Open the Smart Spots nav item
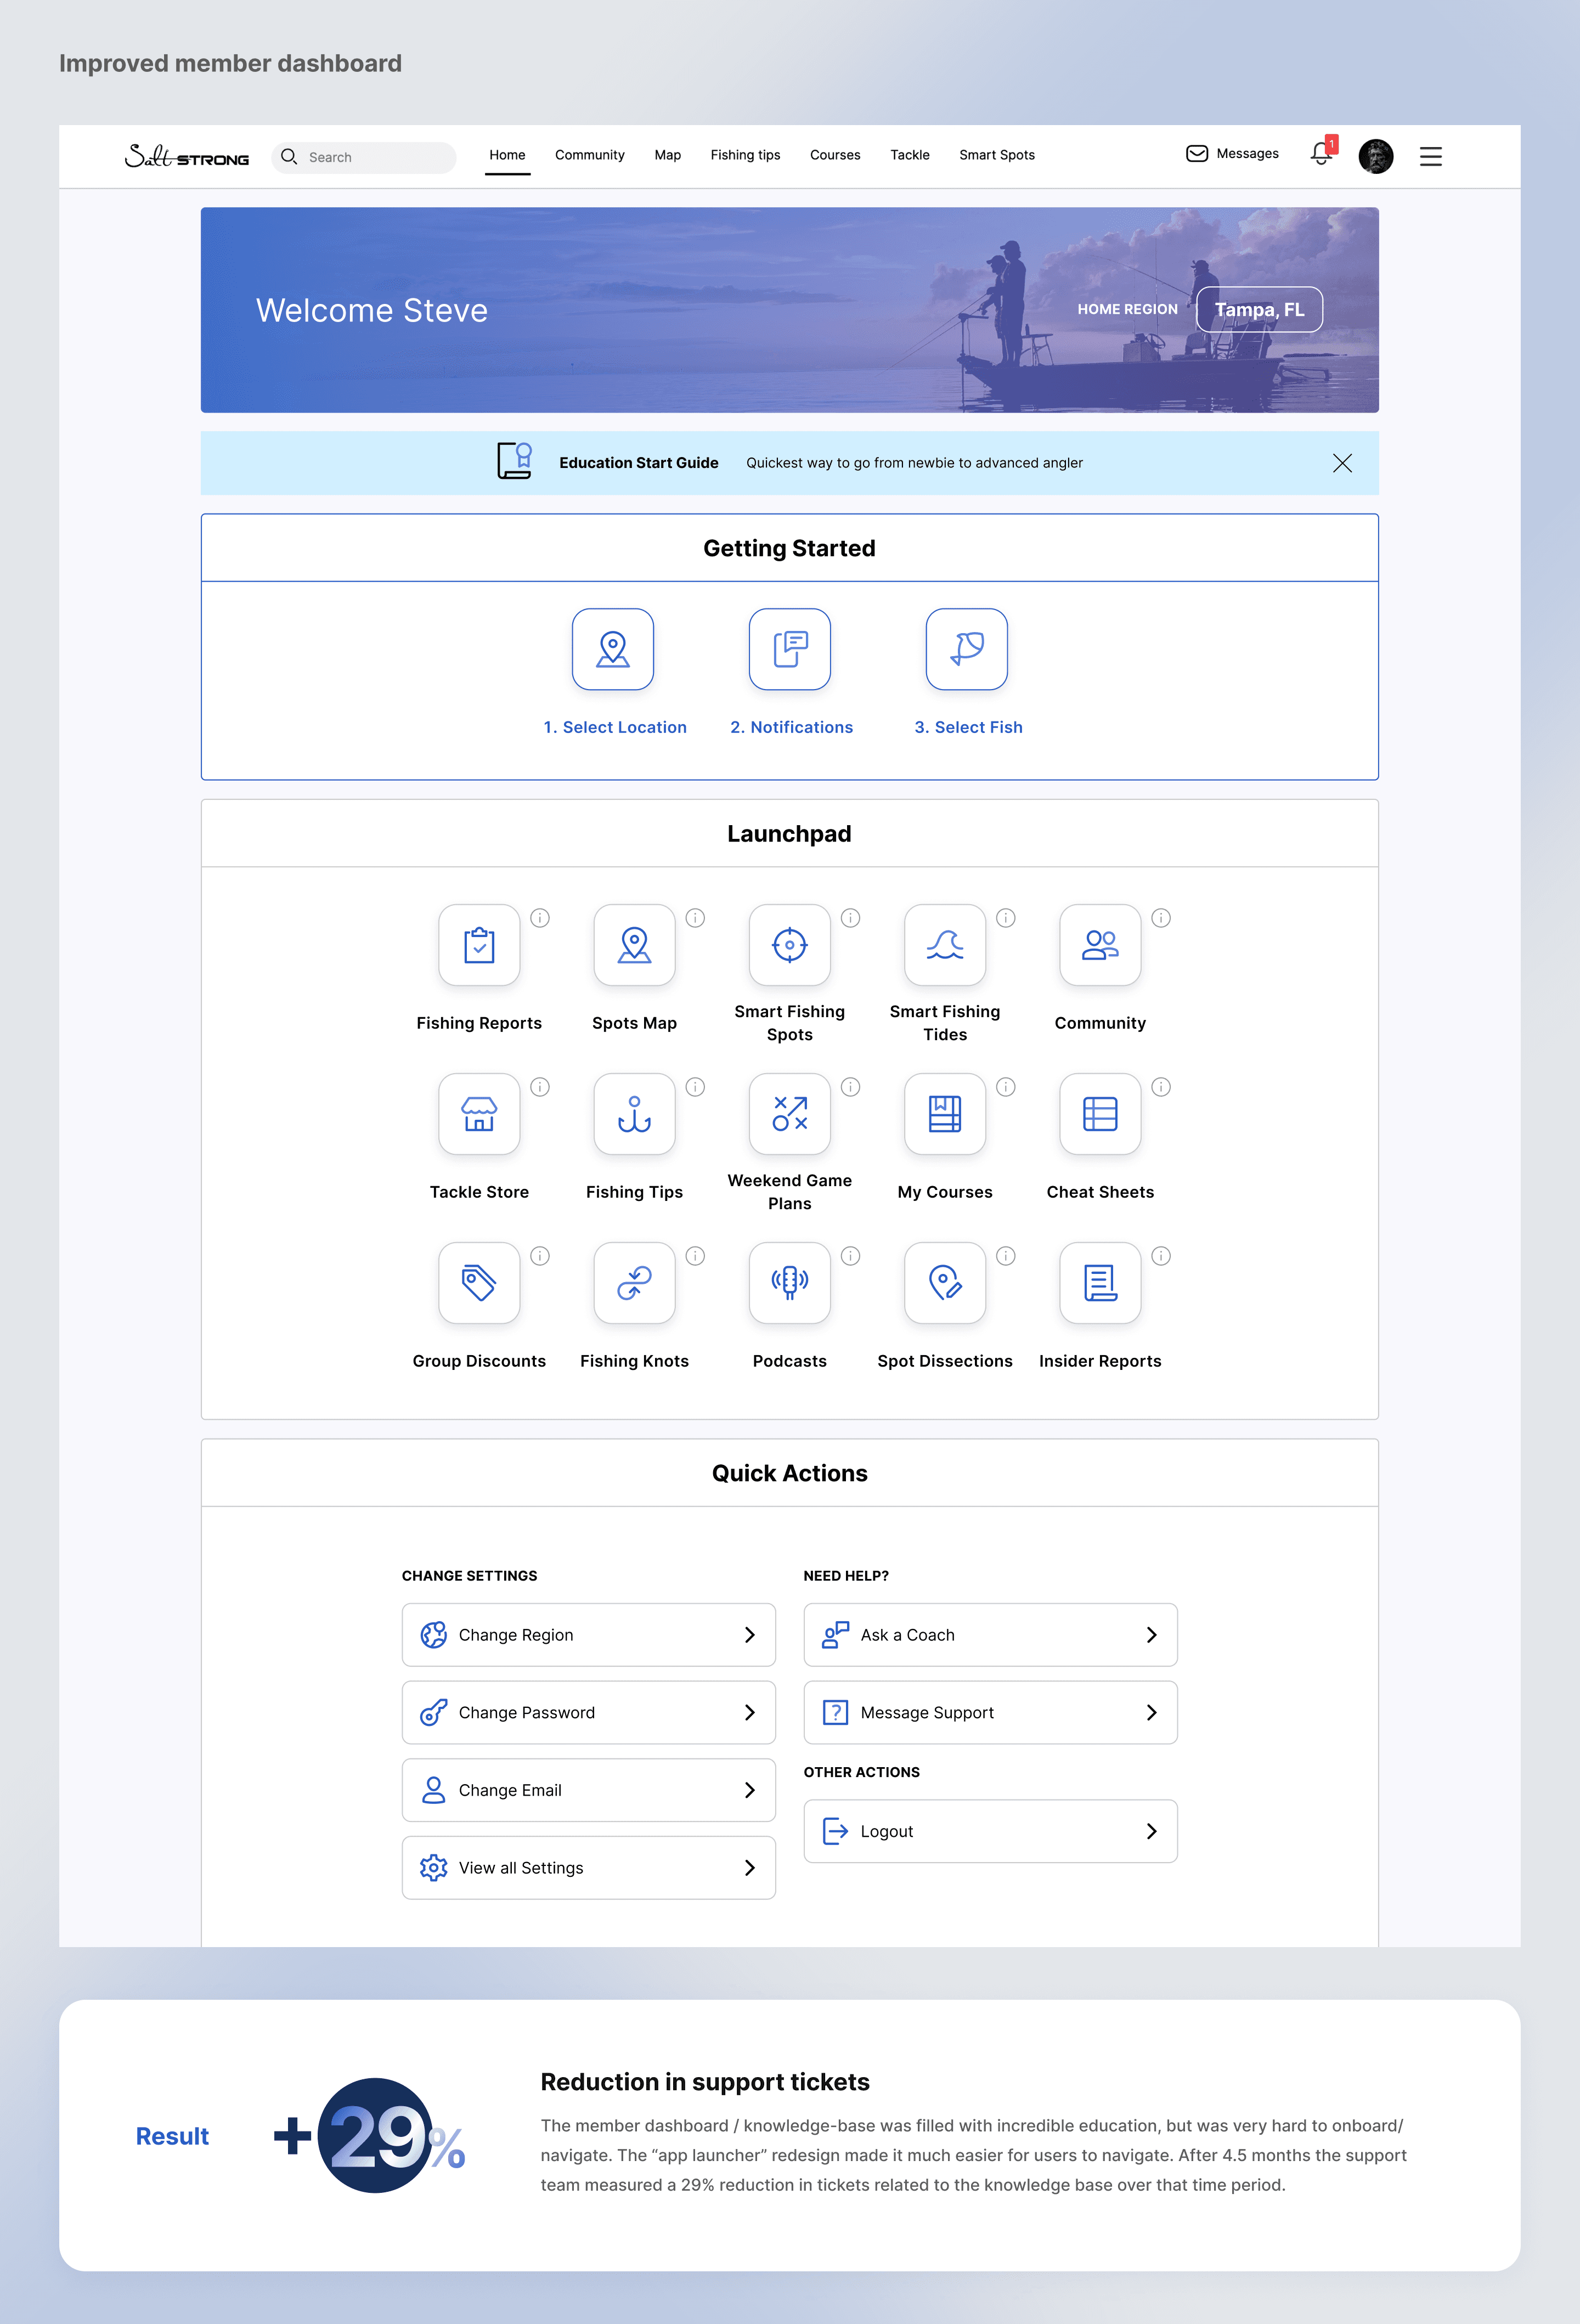 (x=996, y=155)
